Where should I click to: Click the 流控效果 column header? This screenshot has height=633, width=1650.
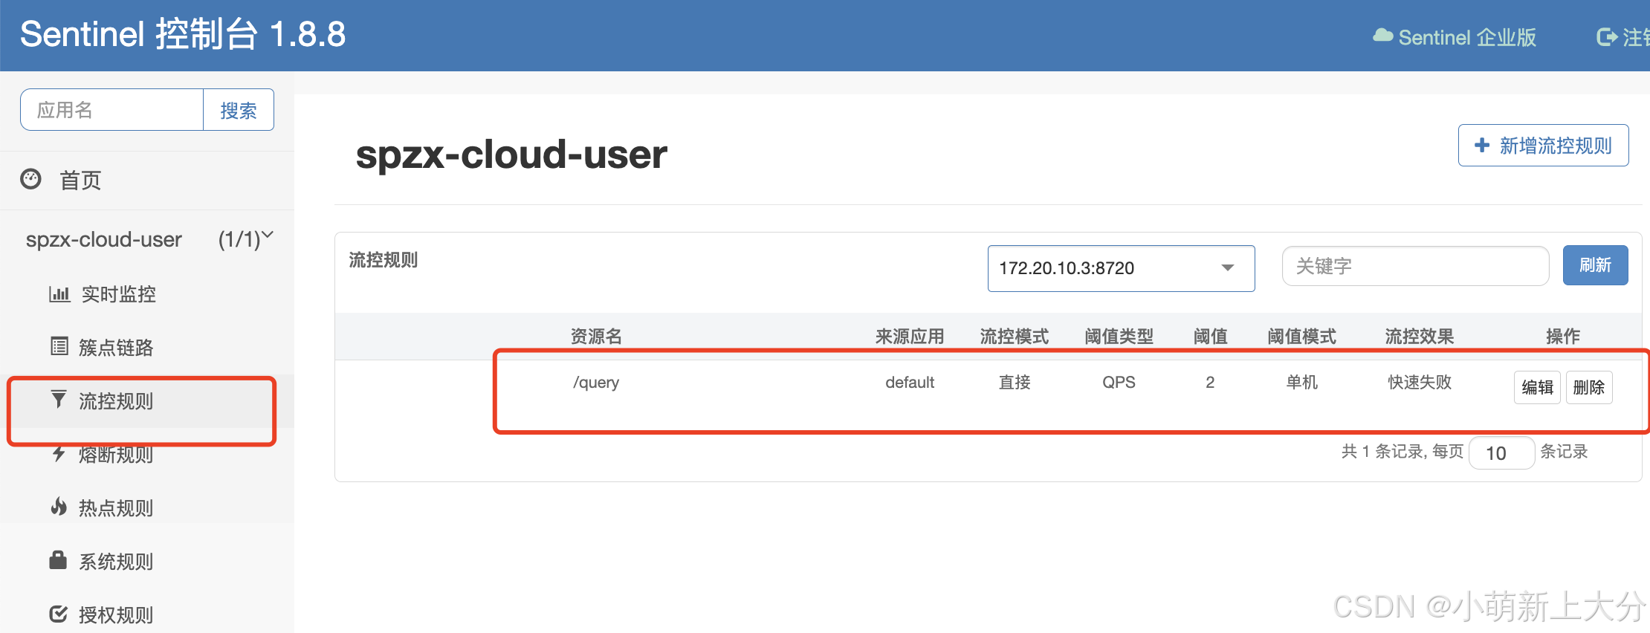tap(1420, 337)
